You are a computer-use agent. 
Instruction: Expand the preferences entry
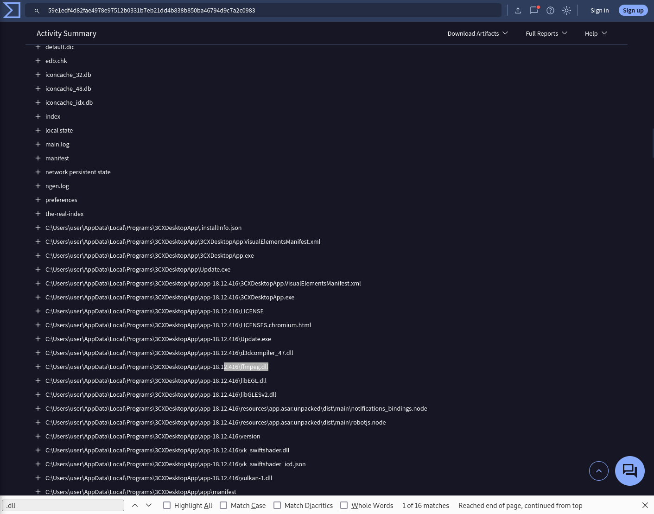(38, 200)
